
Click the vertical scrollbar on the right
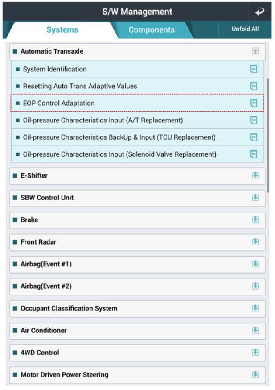(x=268, y=135)
